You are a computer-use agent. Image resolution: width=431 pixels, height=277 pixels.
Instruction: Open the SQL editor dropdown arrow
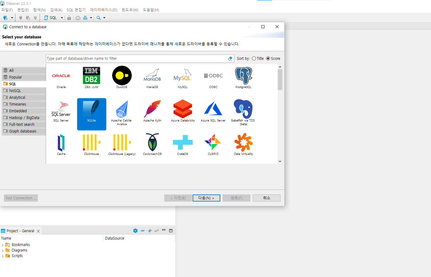pyautogui.click(x=62, y=18)
